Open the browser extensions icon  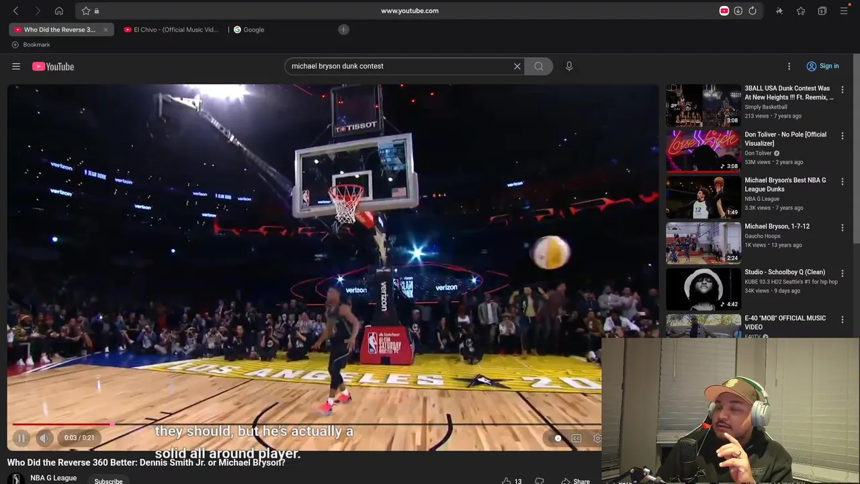[x=779, y=11]
